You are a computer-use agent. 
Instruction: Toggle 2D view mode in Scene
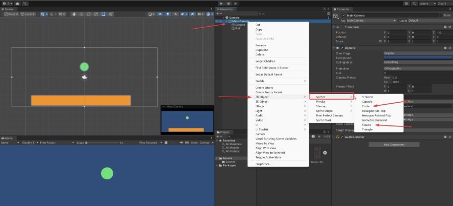160,14
